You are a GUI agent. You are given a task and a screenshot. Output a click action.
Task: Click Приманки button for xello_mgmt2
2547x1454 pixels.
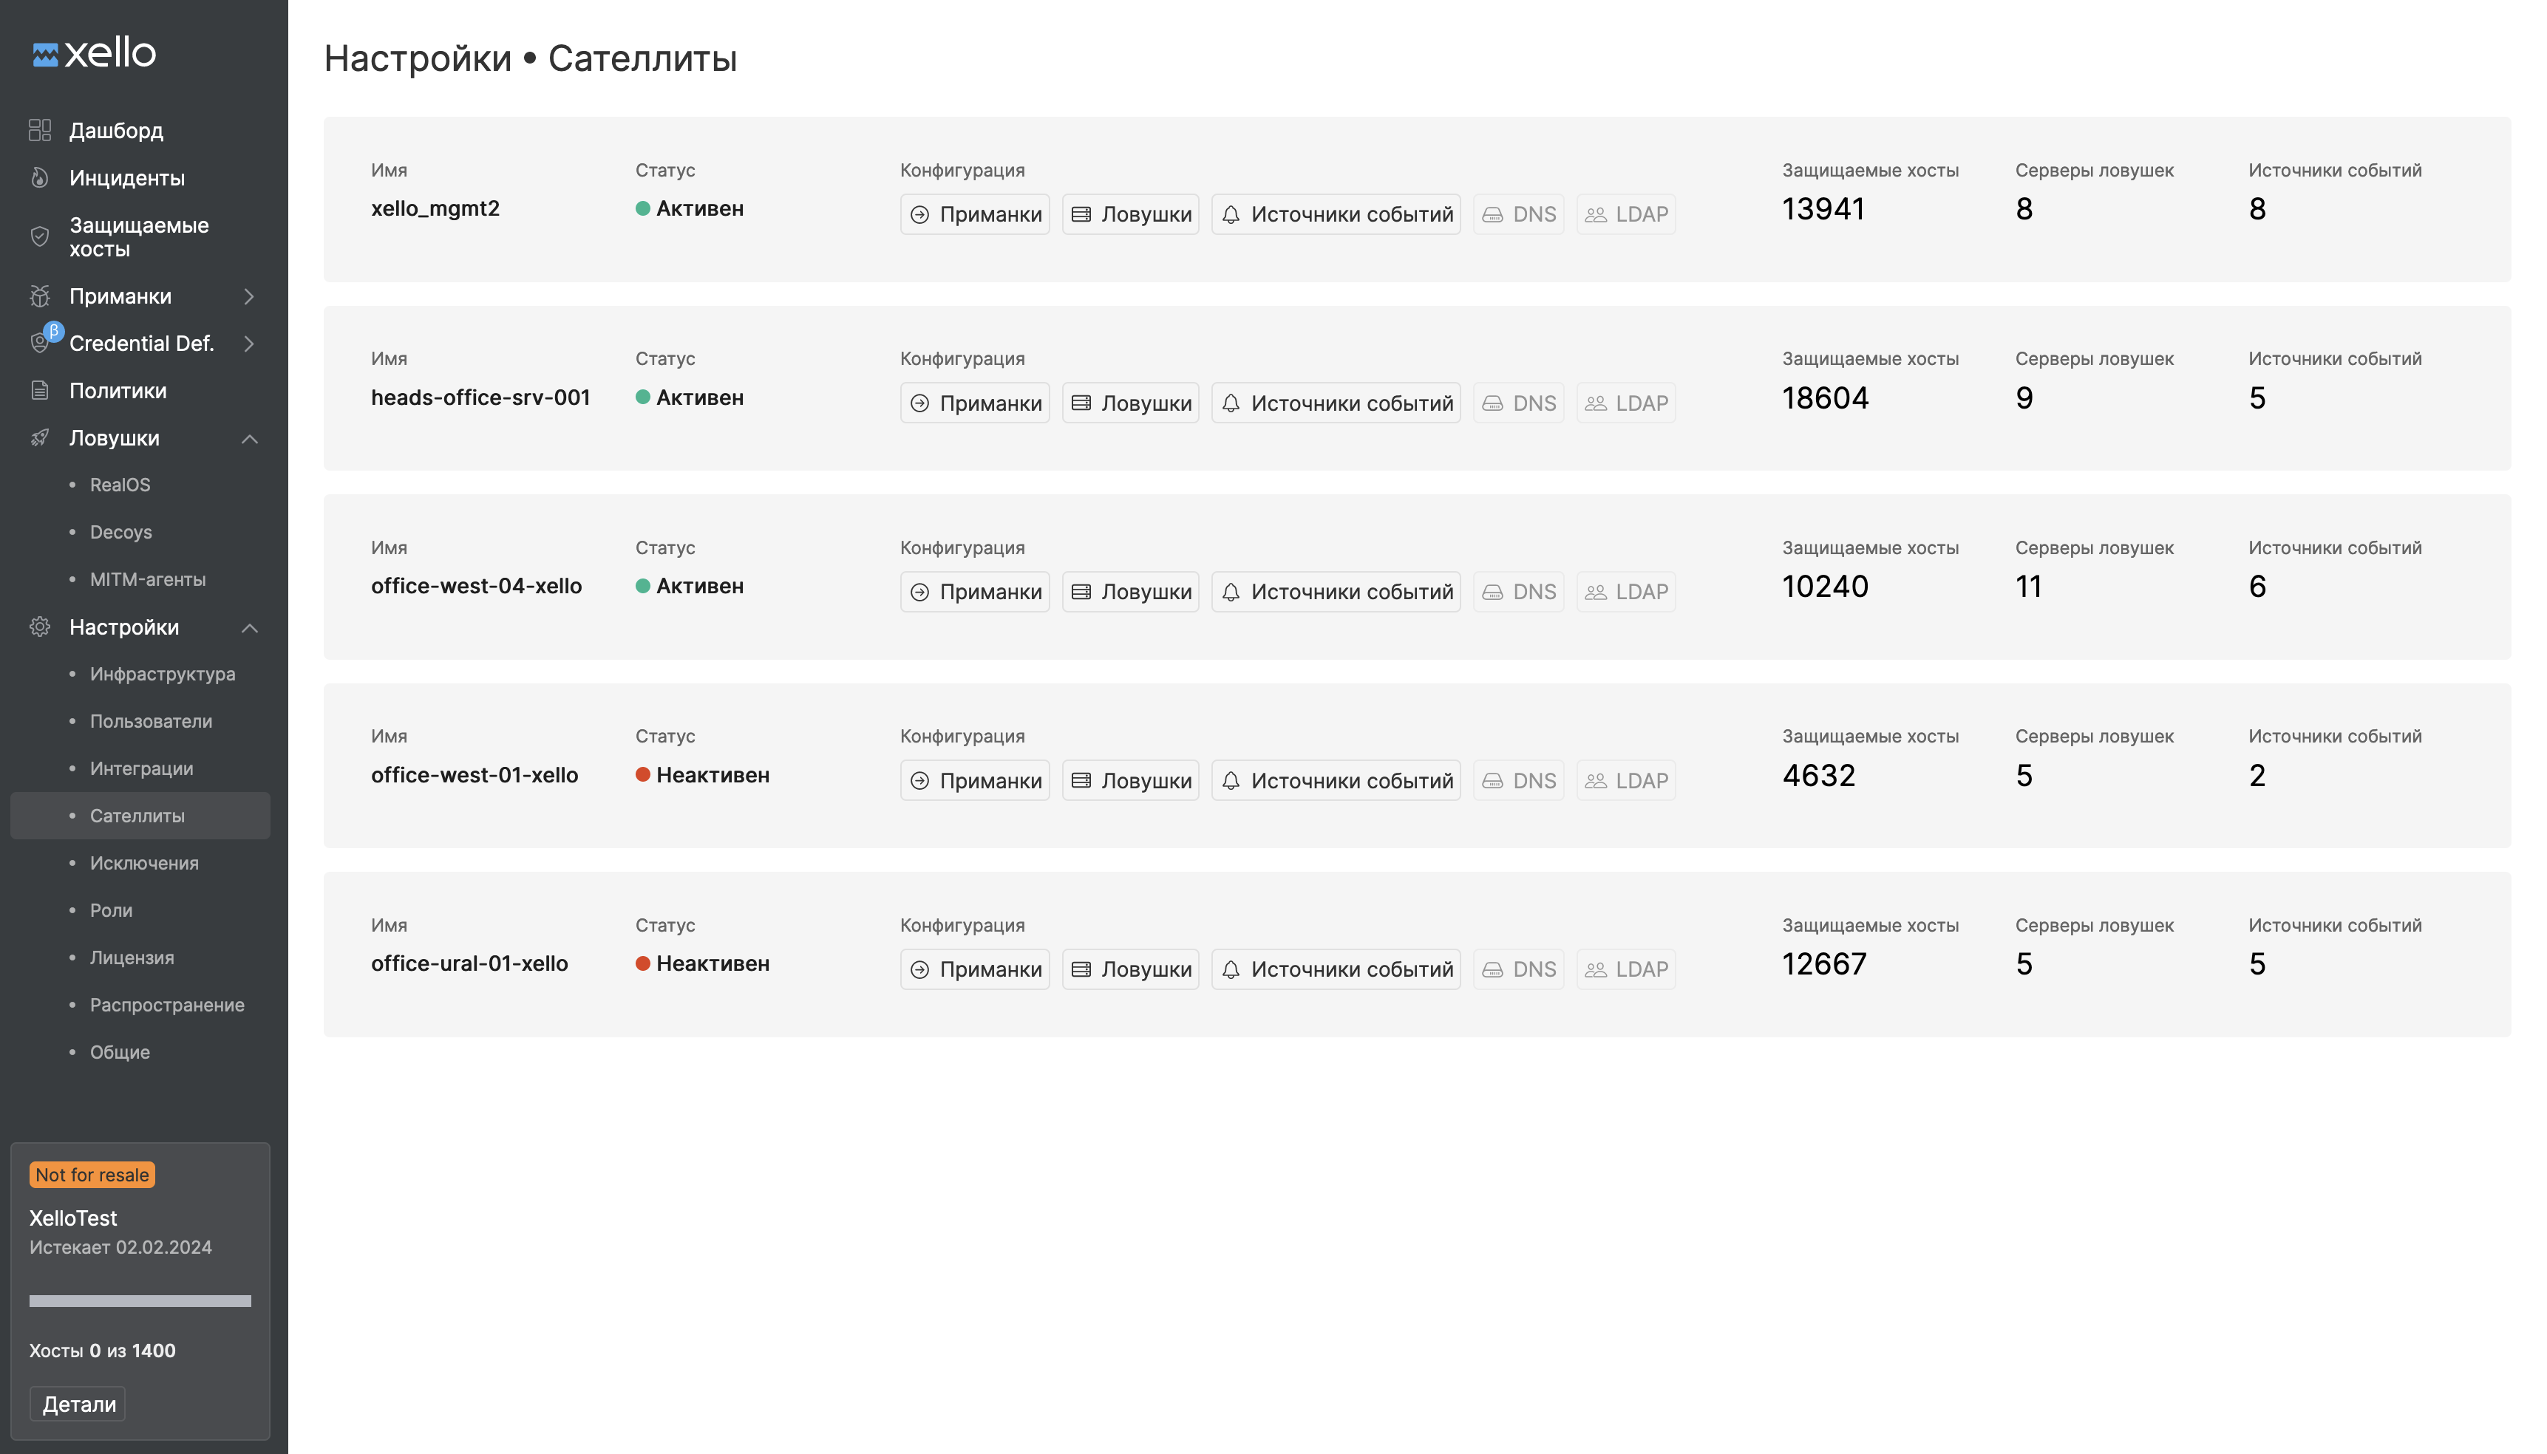[x=974, y=214]
